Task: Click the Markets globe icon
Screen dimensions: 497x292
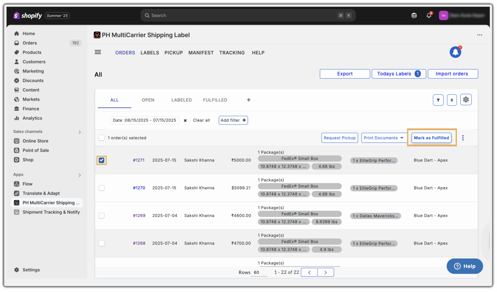Action: coord(16,100)
